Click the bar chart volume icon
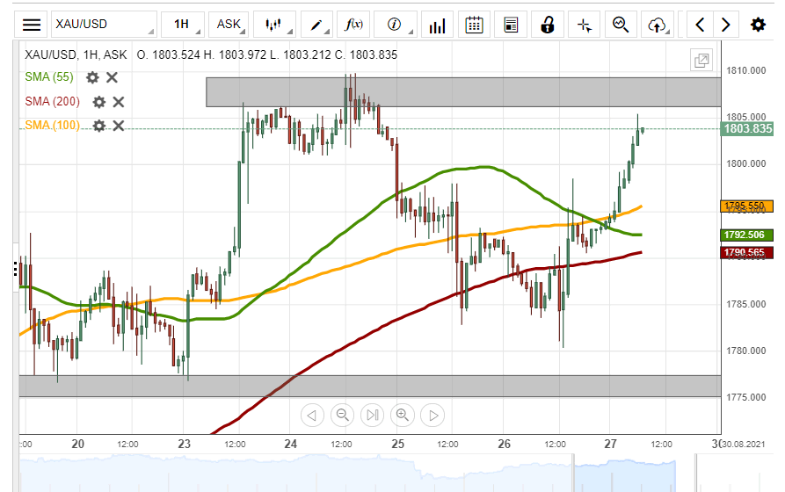 tap(436, 25)
